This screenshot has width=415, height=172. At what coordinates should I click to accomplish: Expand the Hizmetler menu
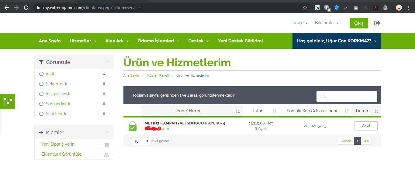click(83, 41)
